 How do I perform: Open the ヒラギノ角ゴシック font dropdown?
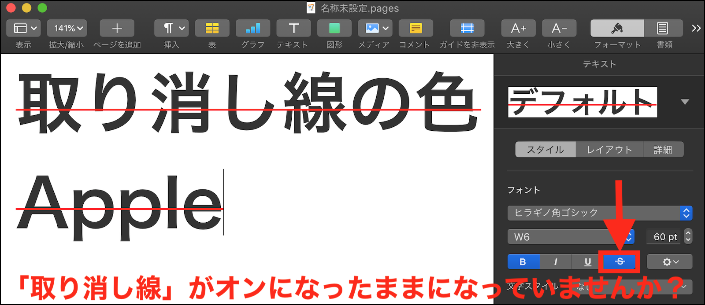point(599,213)
